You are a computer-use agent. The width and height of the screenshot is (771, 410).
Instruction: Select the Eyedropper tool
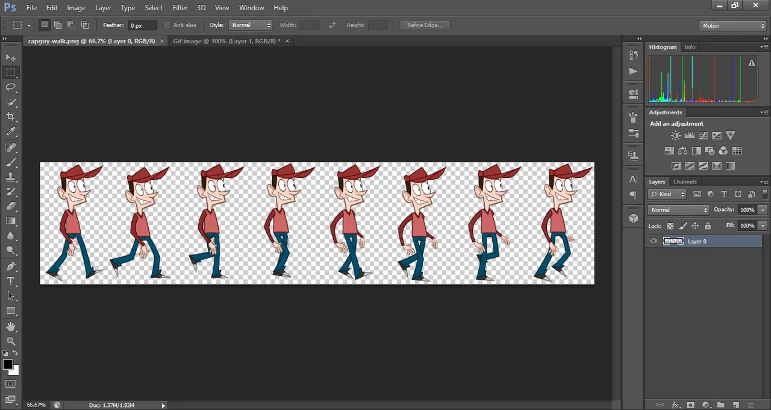tap(11, 132)
